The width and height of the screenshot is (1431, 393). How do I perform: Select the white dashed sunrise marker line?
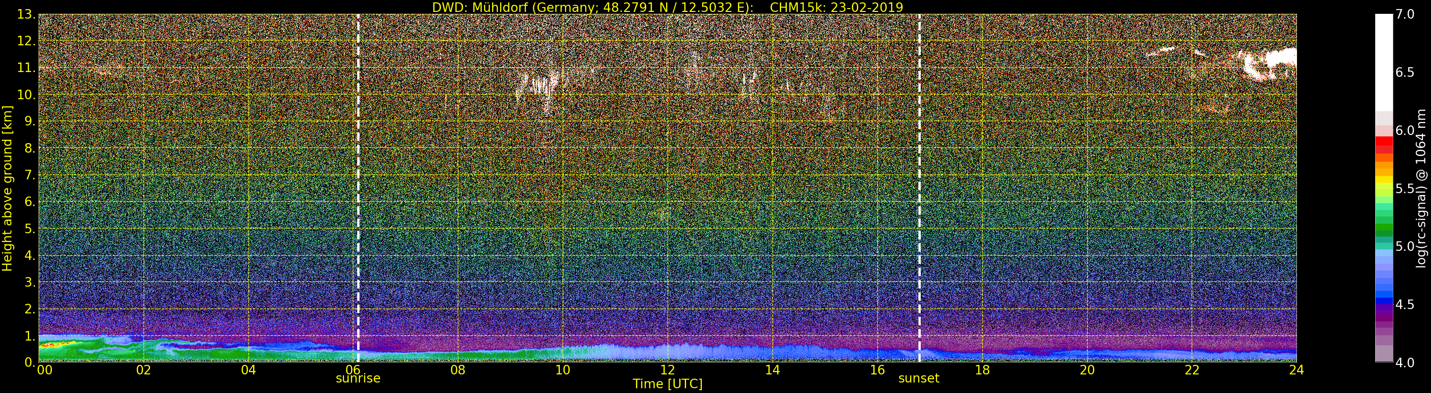point(358,188)
